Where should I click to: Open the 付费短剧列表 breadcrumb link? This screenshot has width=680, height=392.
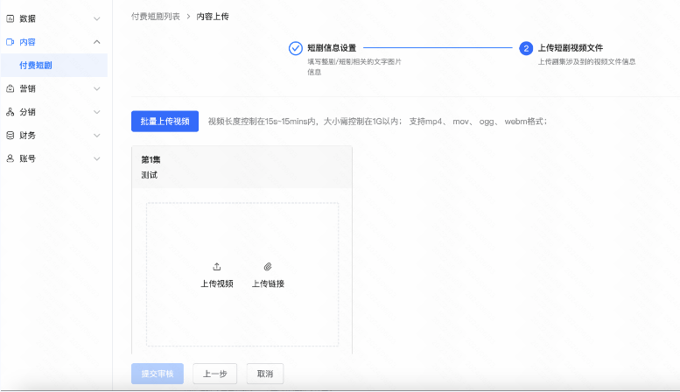tap(156, 17)
